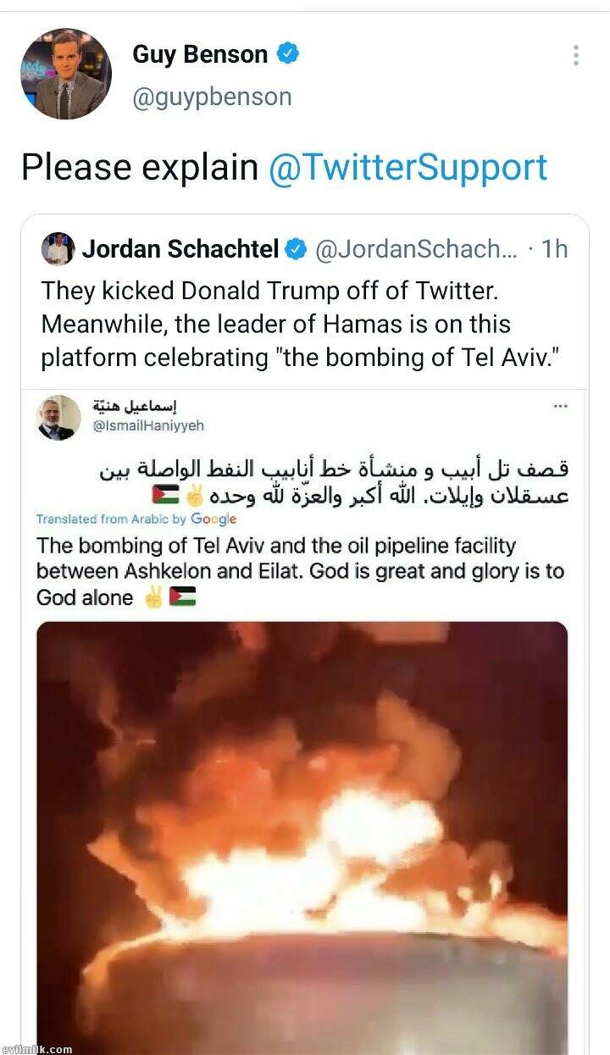
Task: Open the @guypbenson handle link
Action: [212, 97]
